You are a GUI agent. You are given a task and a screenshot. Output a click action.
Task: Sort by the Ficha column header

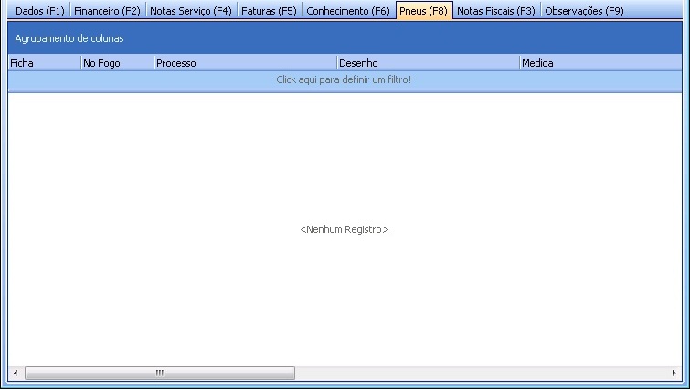click(x=44, y=63)
